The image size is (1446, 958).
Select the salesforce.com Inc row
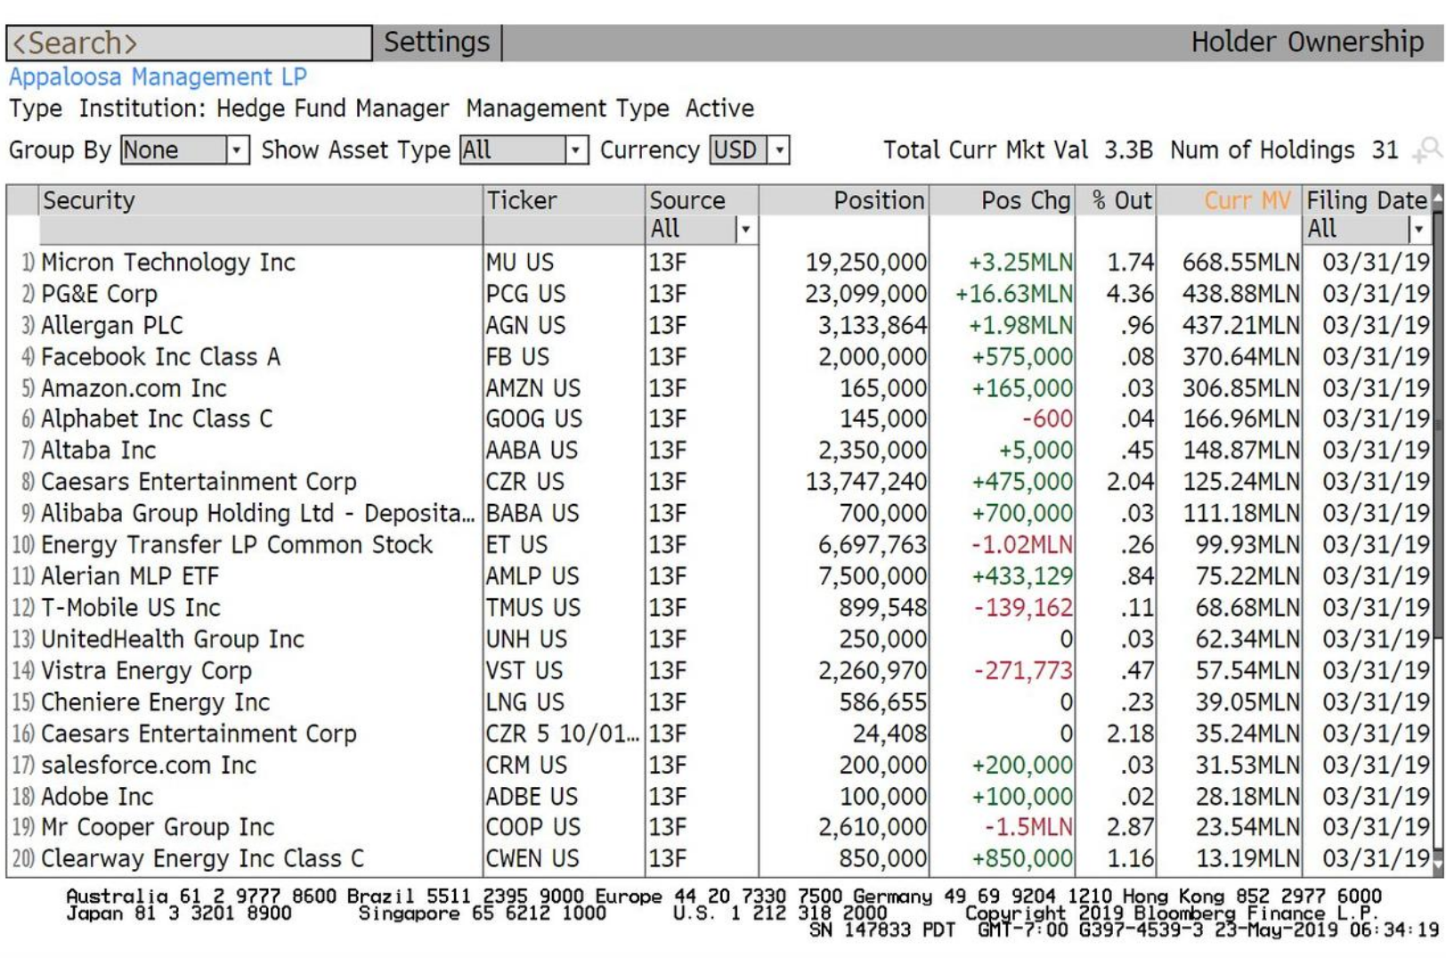721,765
